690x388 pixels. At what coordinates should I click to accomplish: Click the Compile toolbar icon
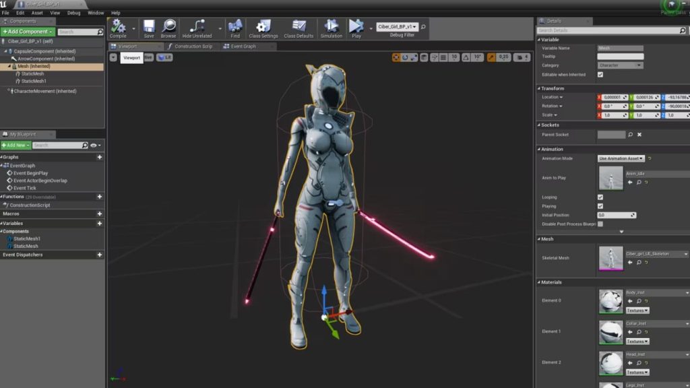[x=118, y=27]
